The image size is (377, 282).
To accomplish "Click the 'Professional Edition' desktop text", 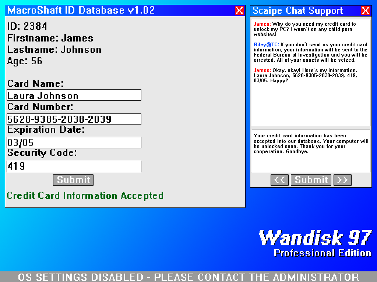I will point(323,253).
